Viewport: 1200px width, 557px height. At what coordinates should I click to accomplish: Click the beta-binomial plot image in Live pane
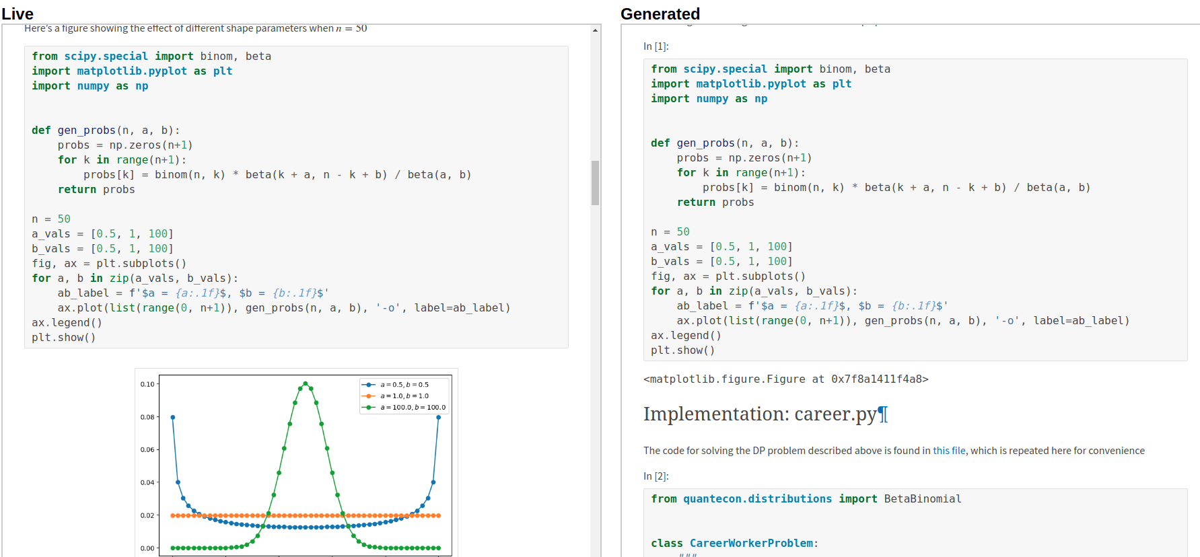click(296, 463)
